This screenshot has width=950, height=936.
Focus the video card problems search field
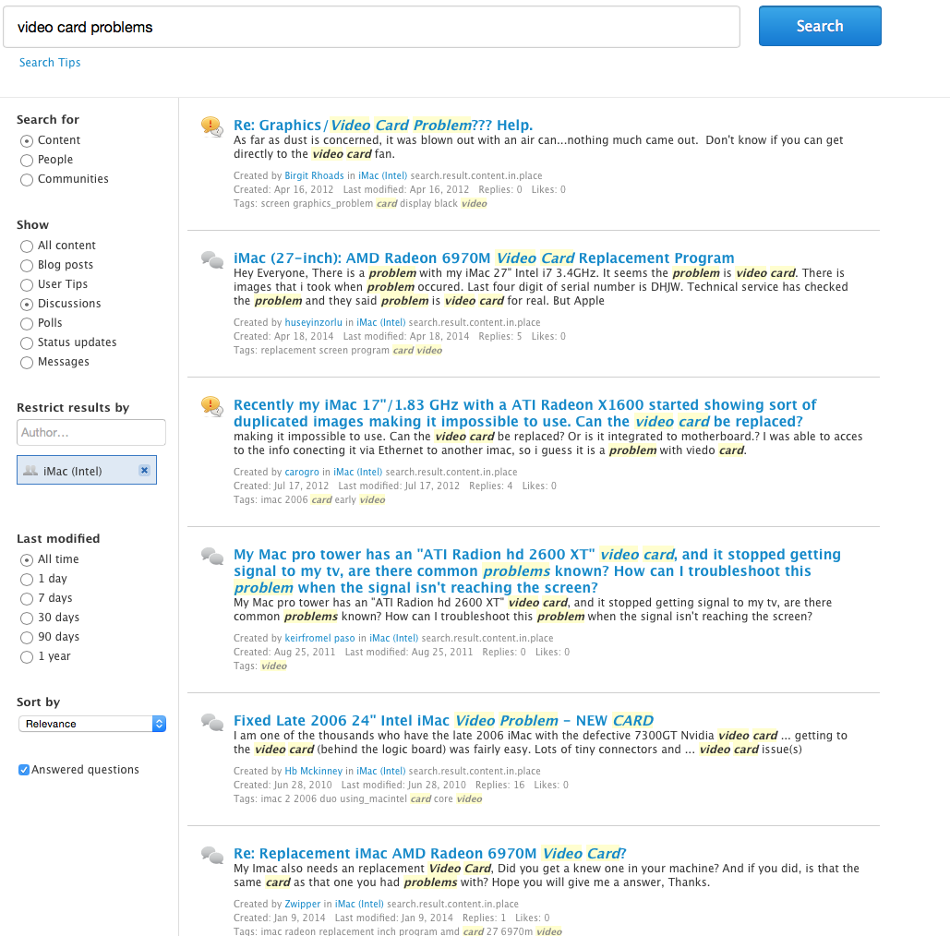[x=371, y=28]
